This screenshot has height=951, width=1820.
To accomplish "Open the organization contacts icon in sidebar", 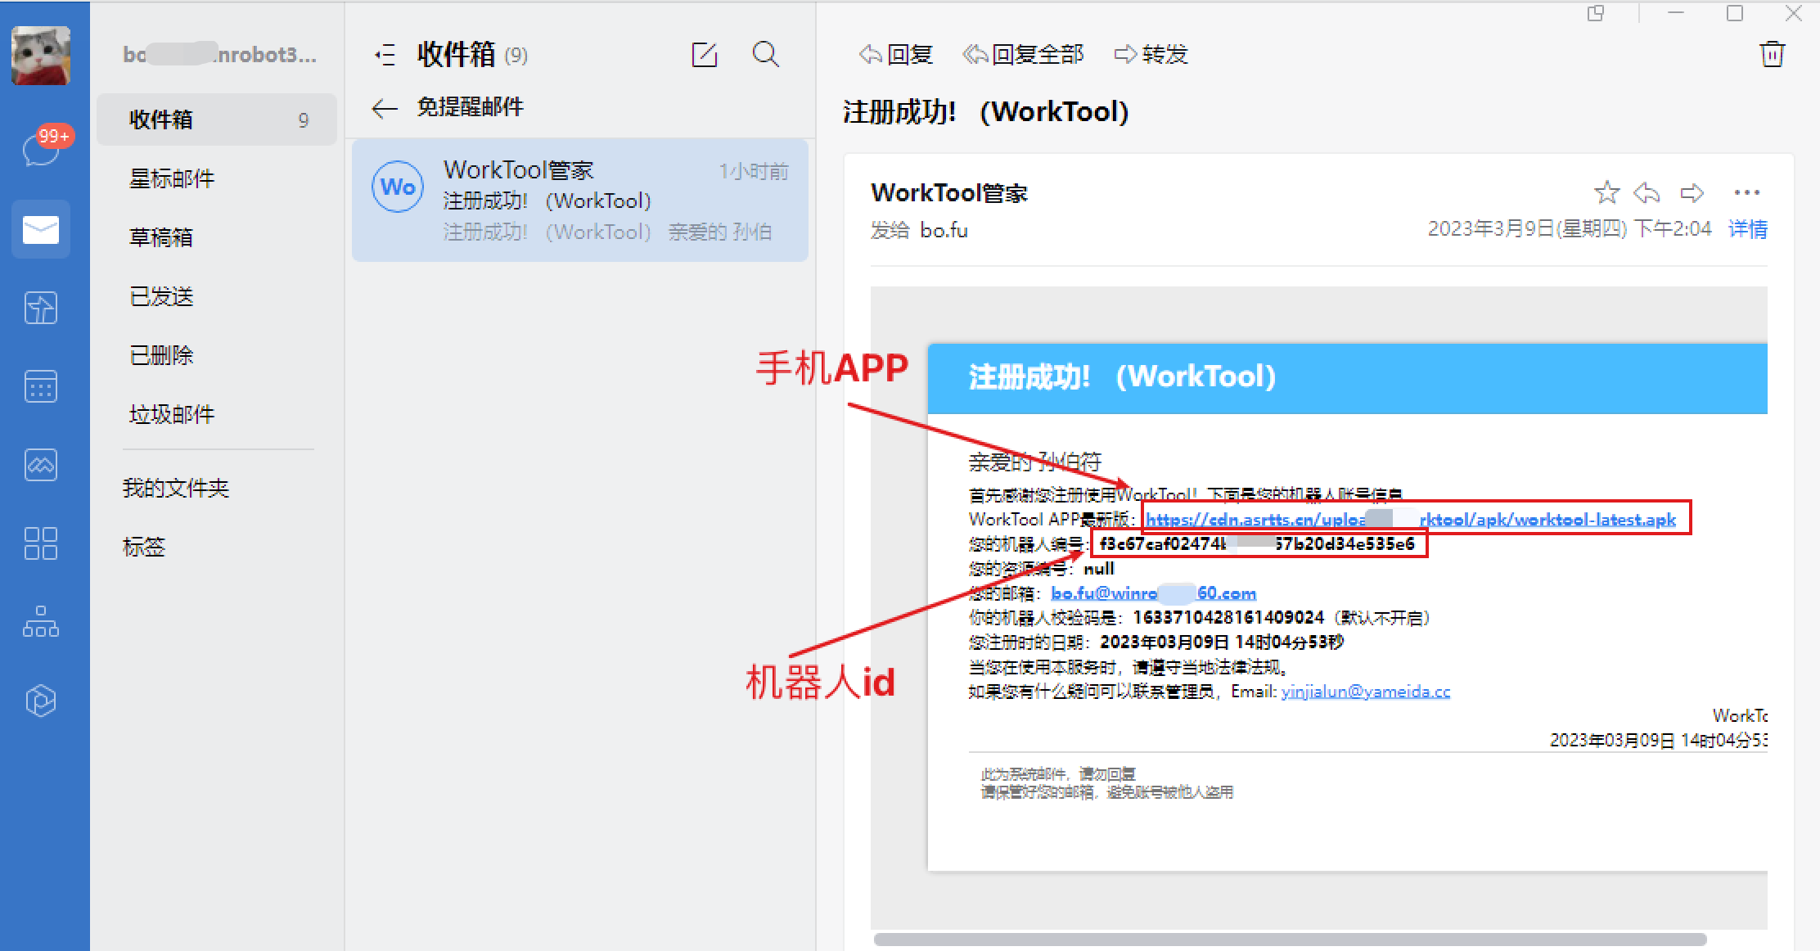I will tap(41, 622).
